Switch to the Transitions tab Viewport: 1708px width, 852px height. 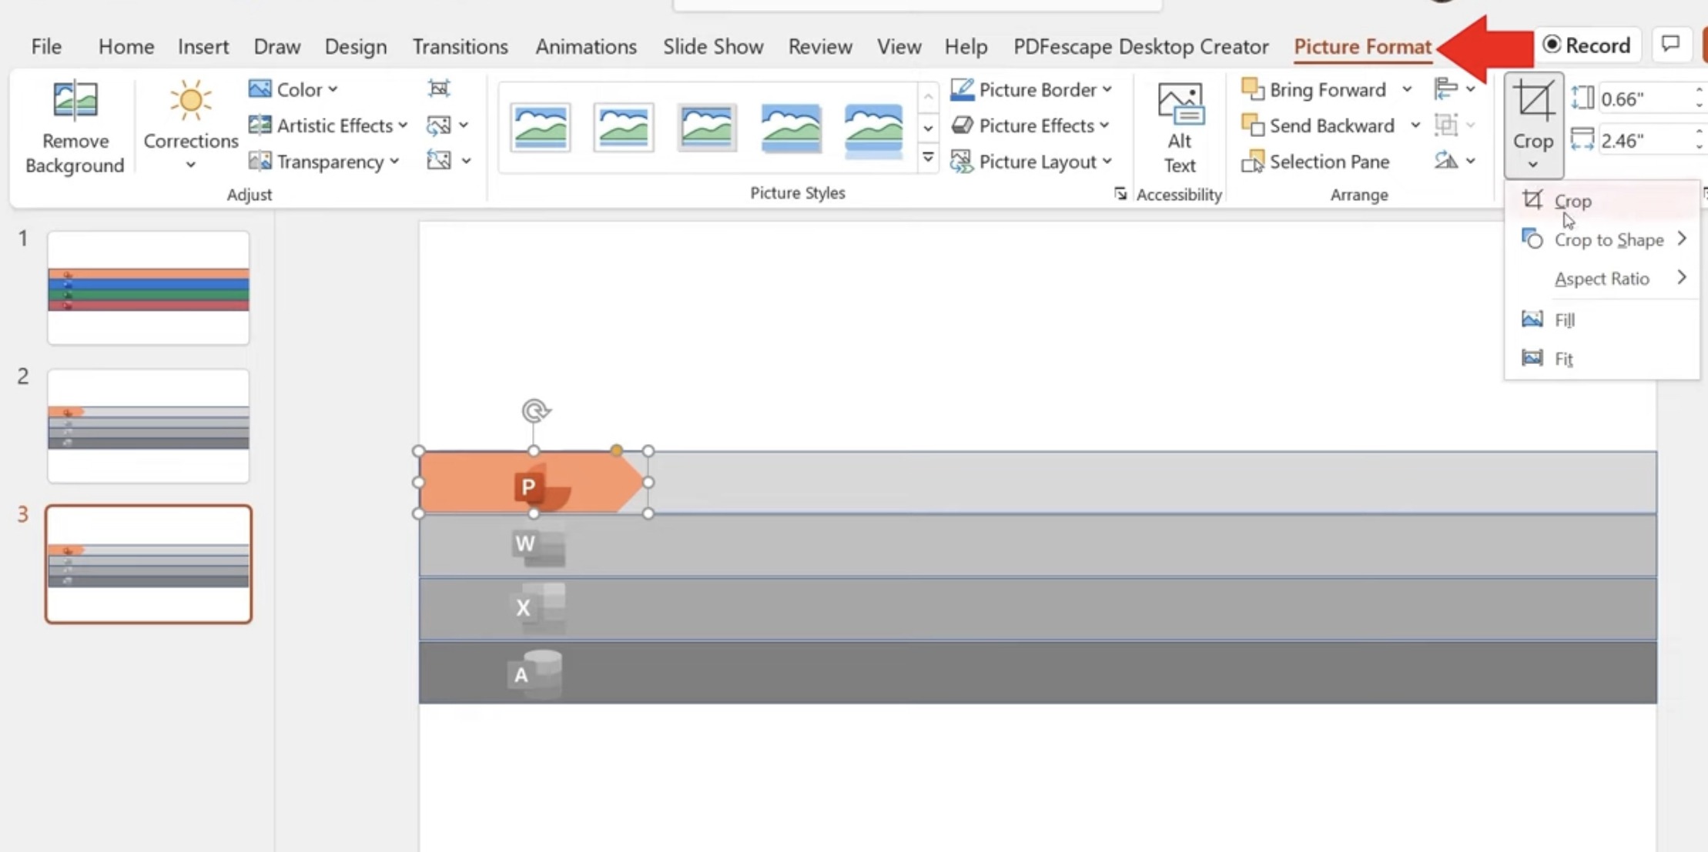[x=460, y=46]
